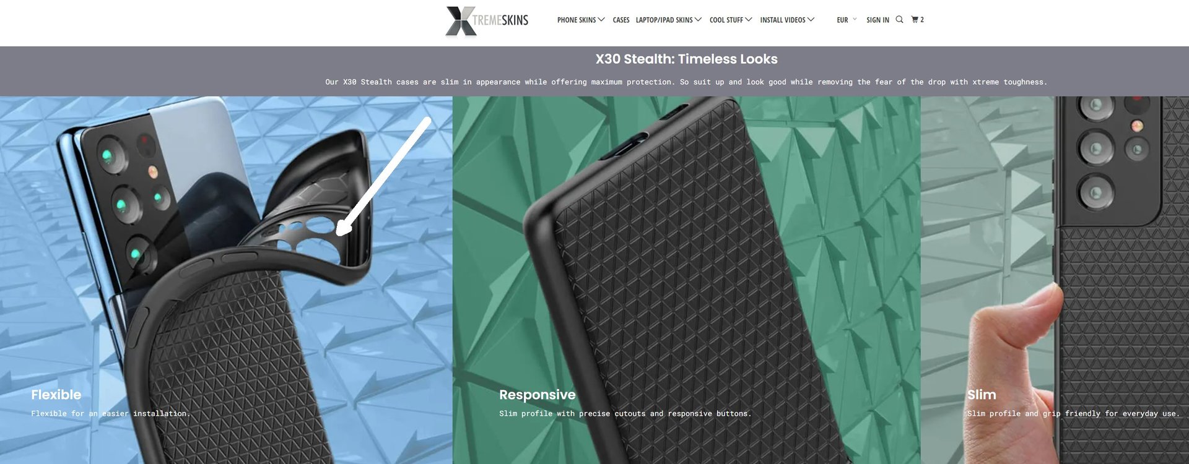Screen dimensions: 1189x464
Task: Click the Sign In link
Action: [878, 20]
